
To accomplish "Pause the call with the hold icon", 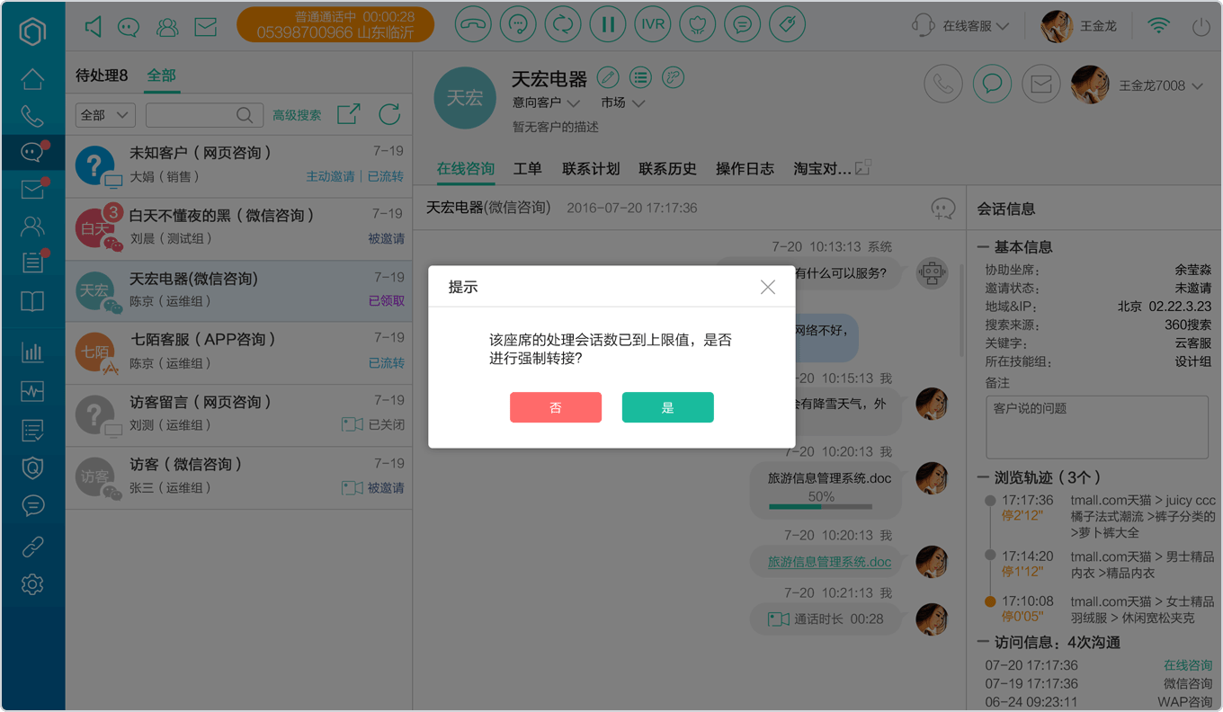I will point(608,25).
